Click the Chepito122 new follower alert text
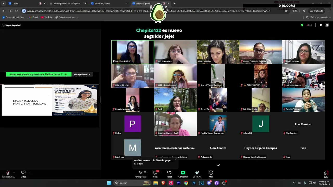 coord(159,33)
